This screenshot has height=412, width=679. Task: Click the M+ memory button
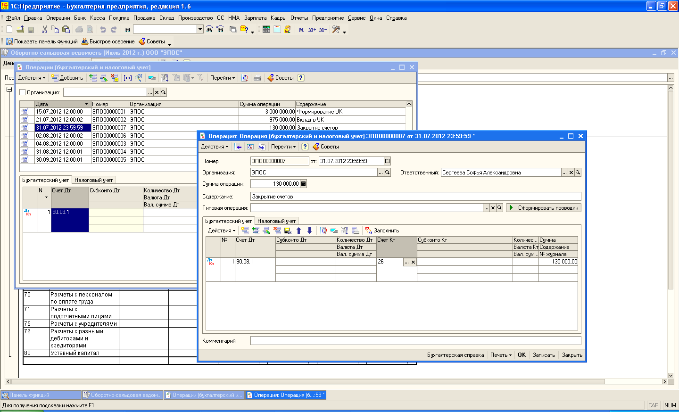(x=312, y=29)
